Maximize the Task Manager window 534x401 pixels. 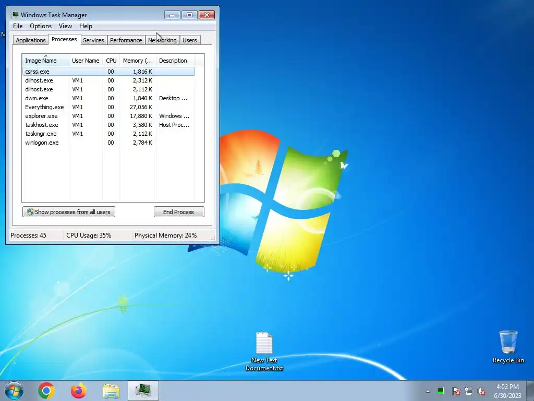click(x=189, y=15)
